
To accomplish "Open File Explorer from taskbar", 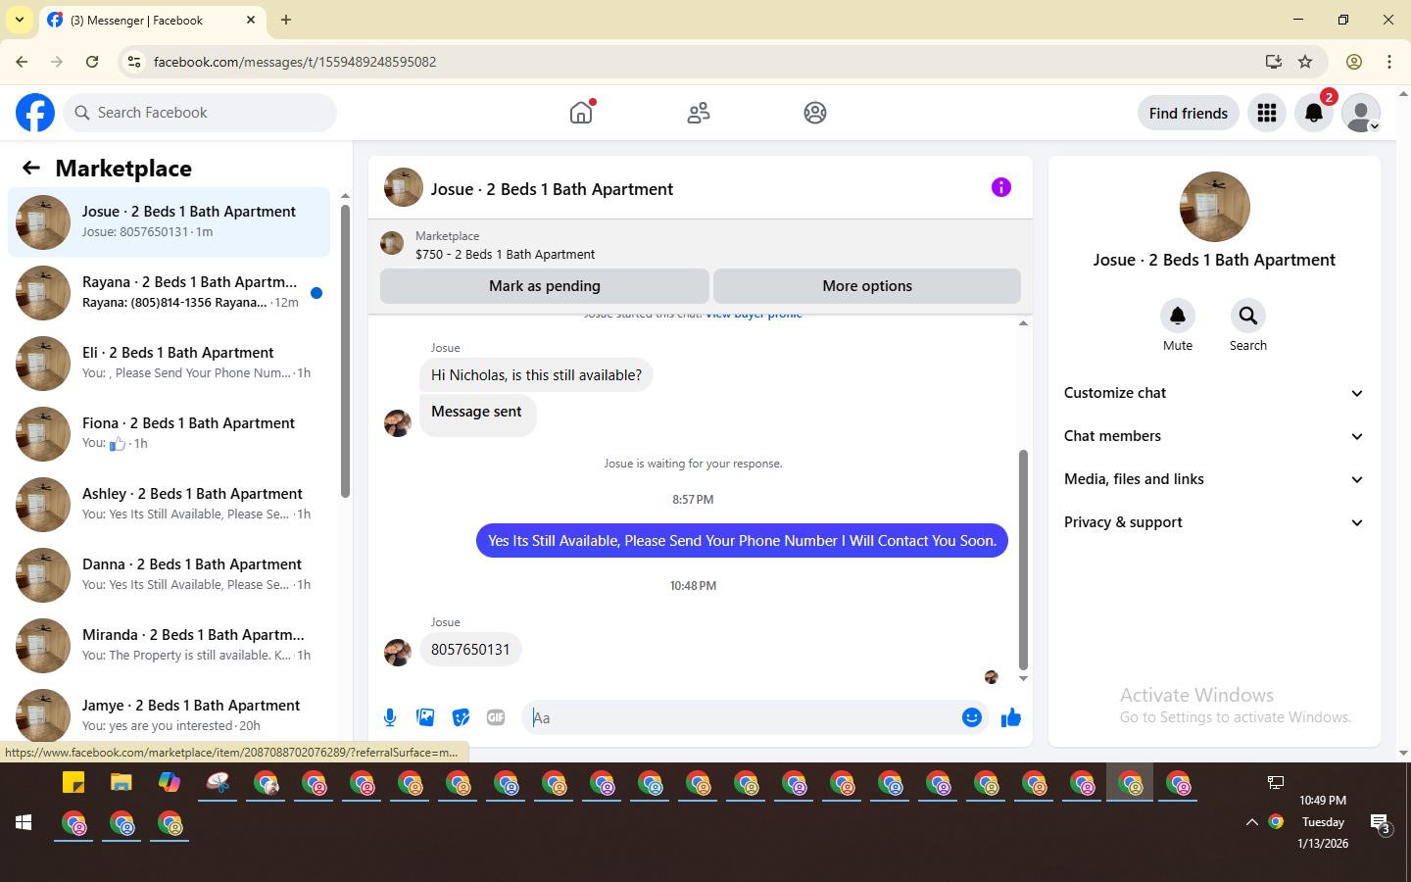I will tap(122, 782).
